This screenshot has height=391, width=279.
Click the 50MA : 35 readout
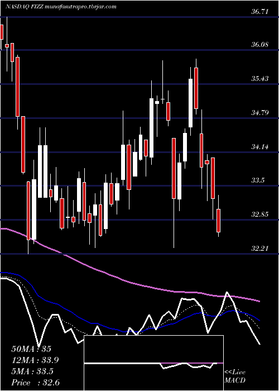[x=31, y=349]
